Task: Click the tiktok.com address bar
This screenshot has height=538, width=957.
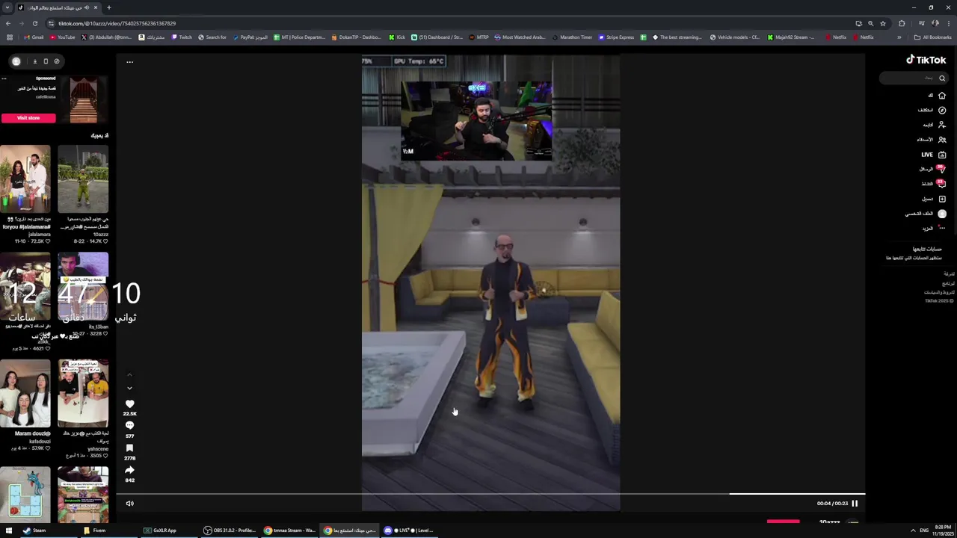Action: point(449,23)
